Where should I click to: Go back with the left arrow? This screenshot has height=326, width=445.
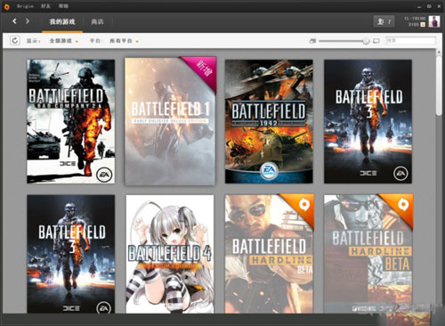(x=14, y=21)
